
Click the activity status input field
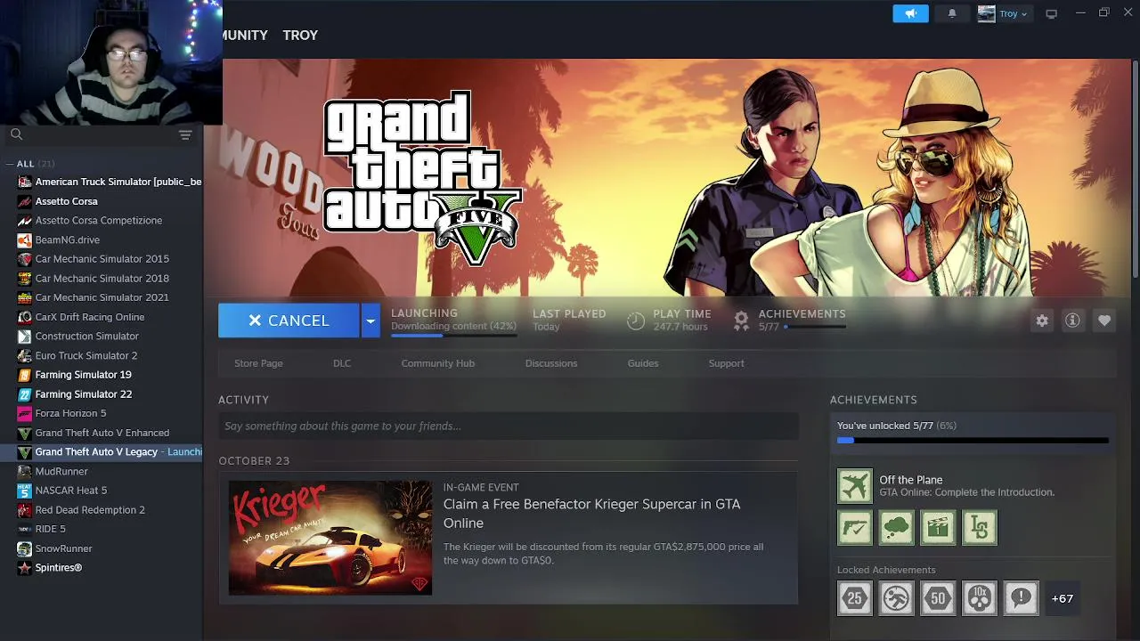point(509,426)
